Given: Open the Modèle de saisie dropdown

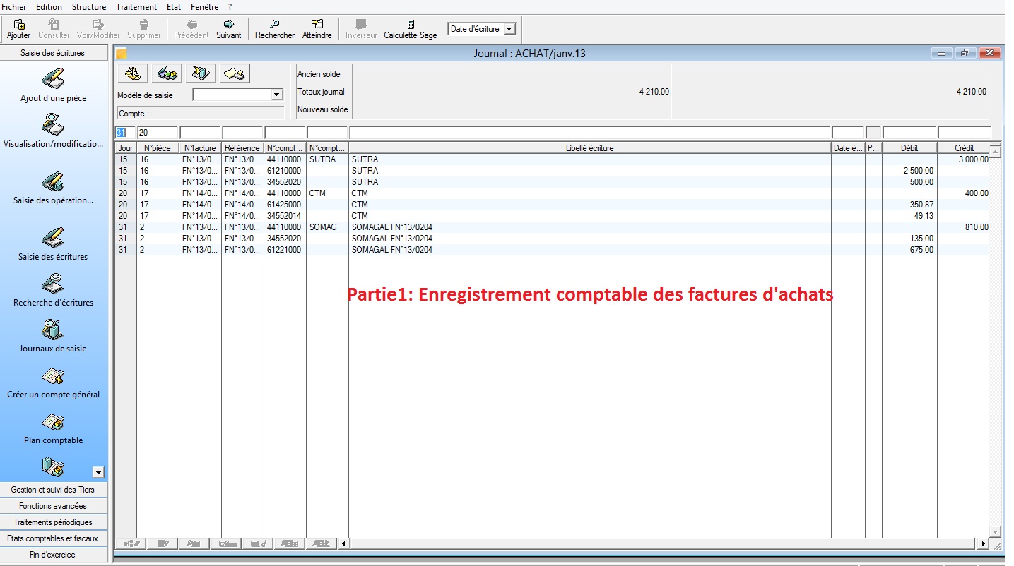Looking at the screenshot, I should [x=277, y=94].
